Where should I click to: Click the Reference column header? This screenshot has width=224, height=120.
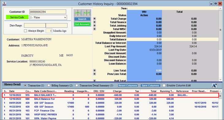coord(182,91)
